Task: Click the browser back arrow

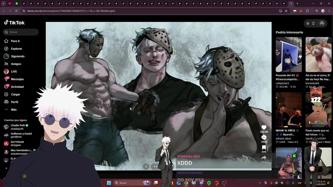Action: (x=4, y=11)
